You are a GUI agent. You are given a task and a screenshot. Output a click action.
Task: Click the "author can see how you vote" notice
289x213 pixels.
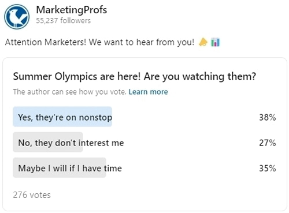point(69,92)
